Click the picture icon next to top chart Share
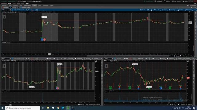Screen dimensions: 197x110 pyautogui.click(x=148, y=10)
